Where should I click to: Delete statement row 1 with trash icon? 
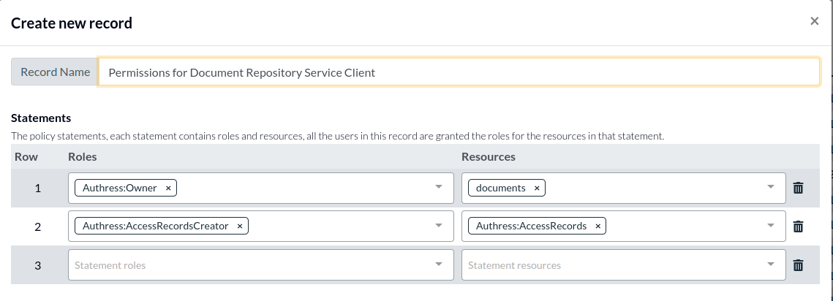(798, 188)
